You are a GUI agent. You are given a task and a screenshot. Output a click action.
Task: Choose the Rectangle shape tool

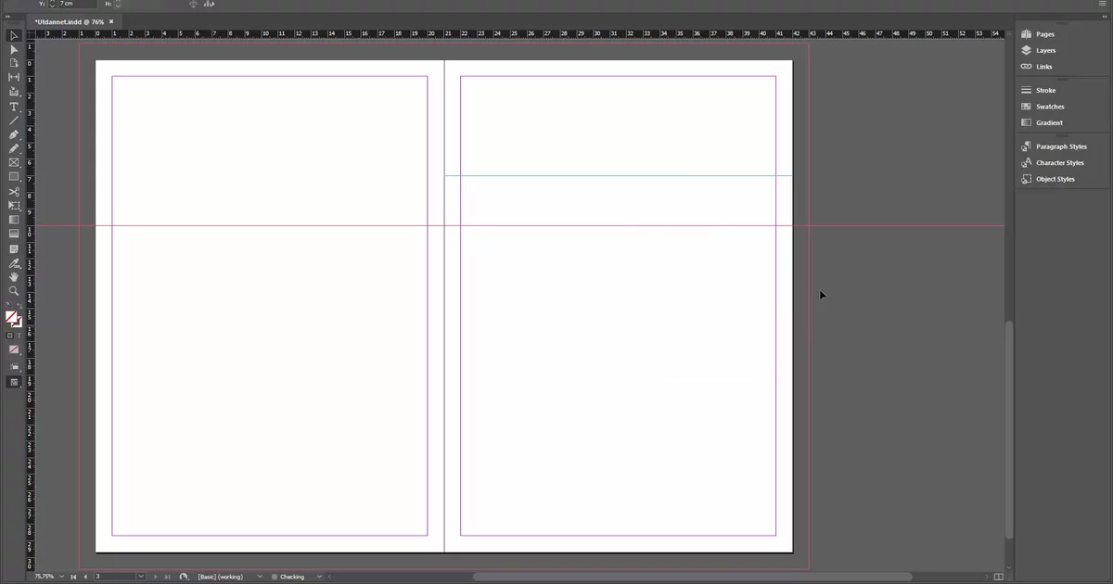click(x=14, y=176)
